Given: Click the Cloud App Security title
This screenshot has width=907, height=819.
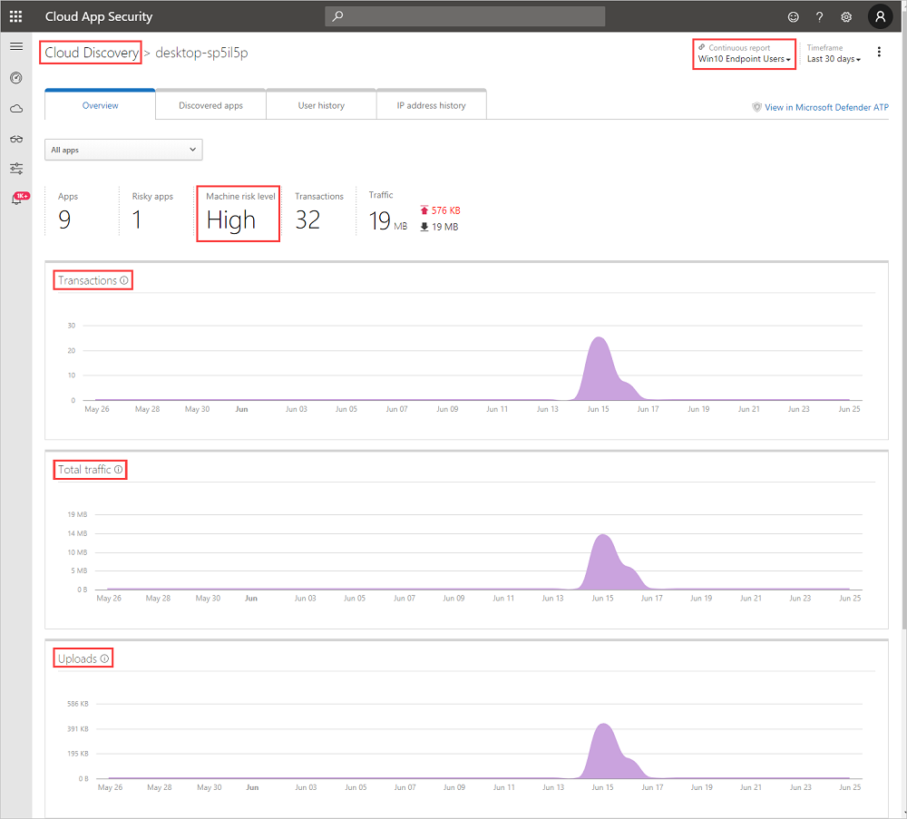Looking at the screenshot, I should [99, 16].
